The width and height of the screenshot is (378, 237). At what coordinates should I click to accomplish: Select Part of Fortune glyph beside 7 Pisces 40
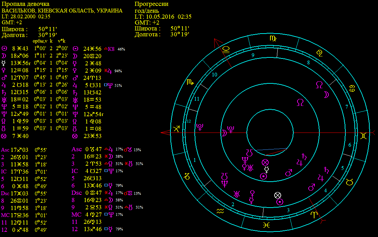coord(3,136)
